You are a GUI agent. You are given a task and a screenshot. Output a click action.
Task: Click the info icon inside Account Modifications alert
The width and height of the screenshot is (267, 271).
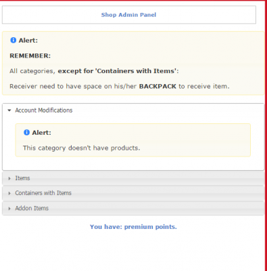(26, 132)
